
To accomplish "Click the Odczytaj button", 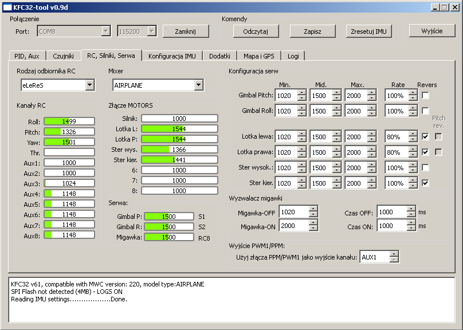I will click(x=256, y=32).
